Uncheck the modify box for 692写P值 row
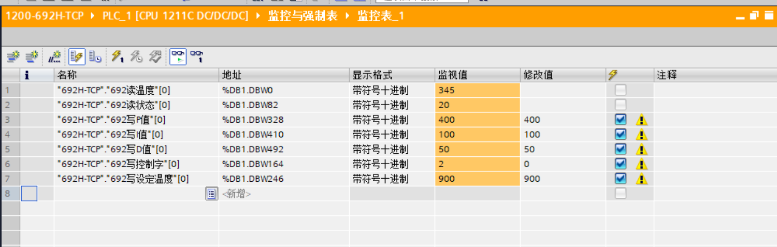This screenshot has height=247, width=777. [x=620, y=120]
